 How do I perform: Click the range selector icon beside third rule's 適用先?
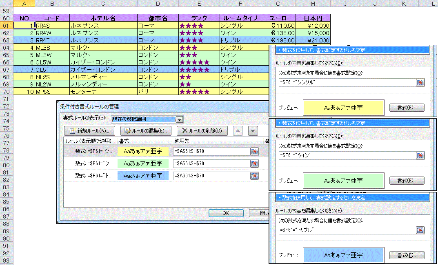point(255,175)
